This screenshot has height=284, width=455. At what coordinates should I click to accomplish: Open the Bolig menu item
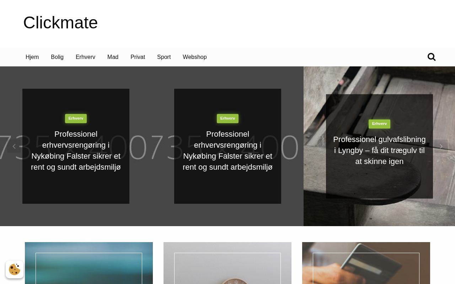click(57, 57)
